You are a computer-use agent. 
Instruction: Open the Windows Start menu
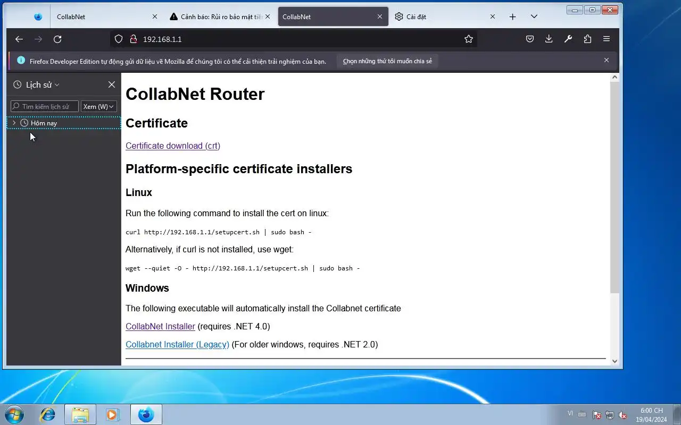tap(13, 414)
